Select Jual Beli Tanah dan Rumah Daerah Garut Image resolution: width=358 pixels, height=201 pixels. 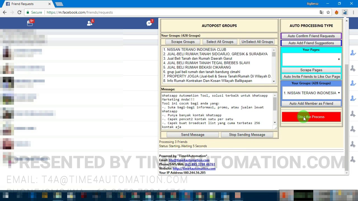[217, 58]
